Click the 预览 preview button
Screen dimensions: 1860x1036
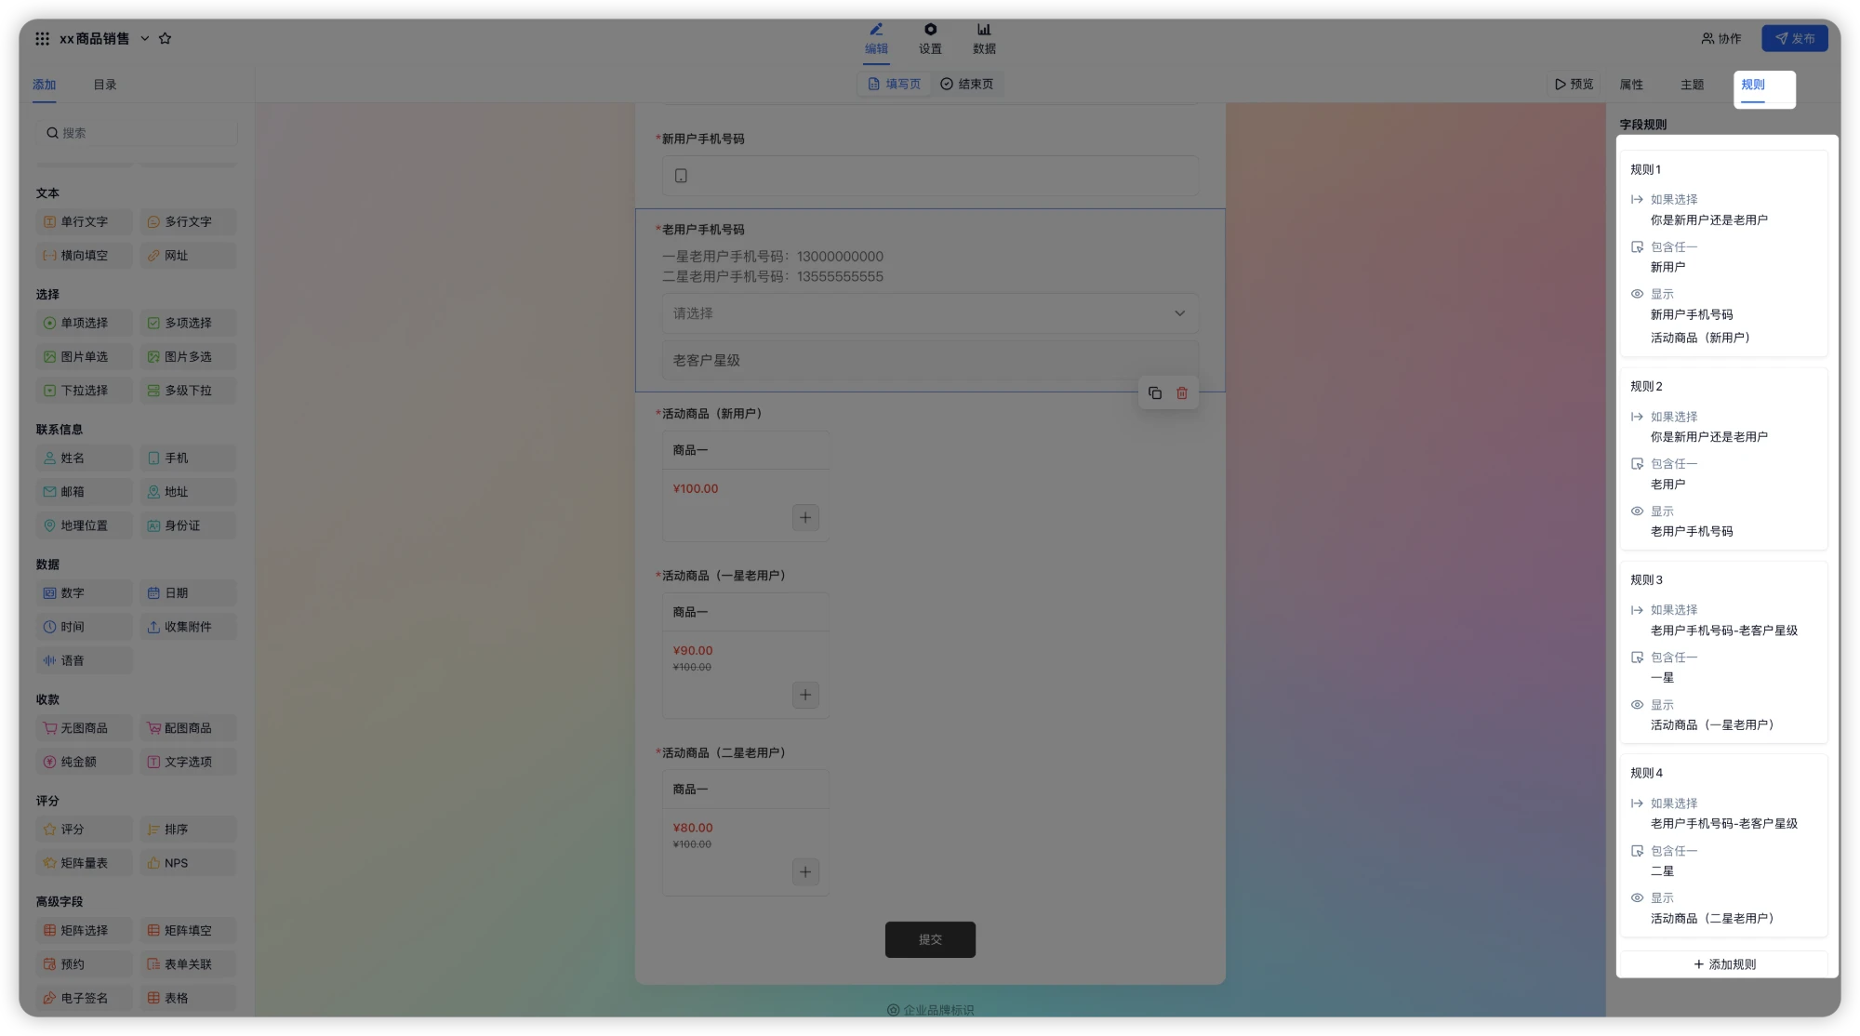click(1574, 85)
